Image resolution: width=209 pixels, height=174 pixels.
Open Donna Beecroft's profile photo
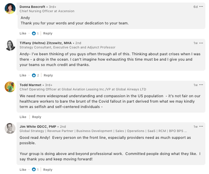[x=10, y=9]
